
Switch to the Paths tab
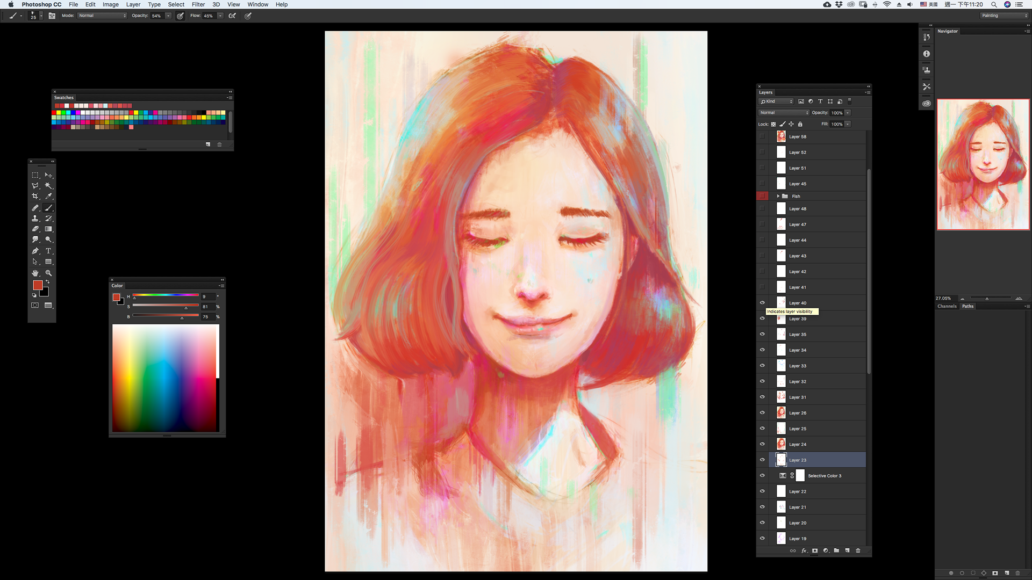pos(967,306)
